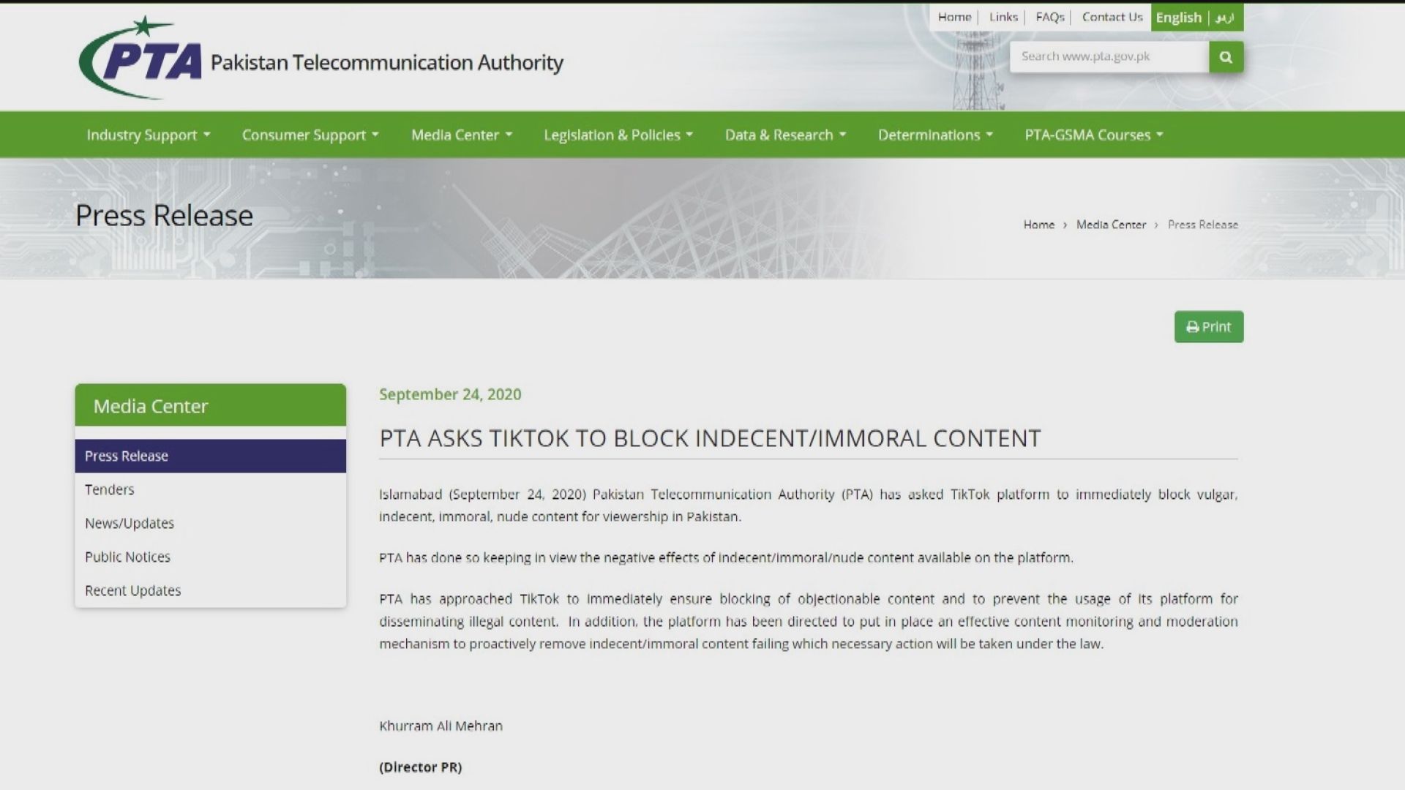1405x790 pixels.
Task: Expand Data & Research menu
Action: click(785, 135)
